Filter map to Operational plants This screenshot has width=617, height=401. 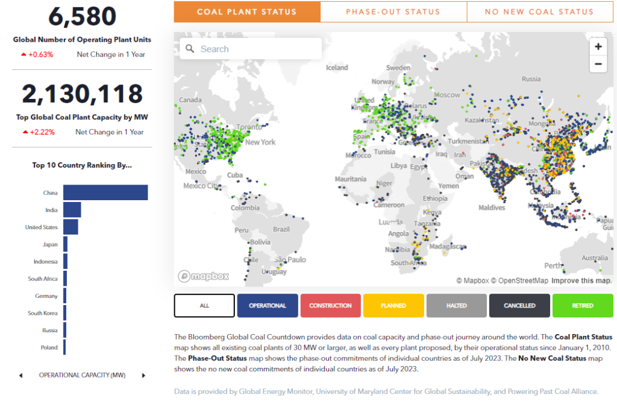tap(268, 305)
